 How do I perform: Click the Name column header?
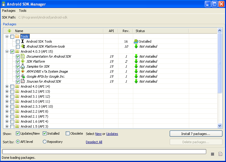[53, 31]
